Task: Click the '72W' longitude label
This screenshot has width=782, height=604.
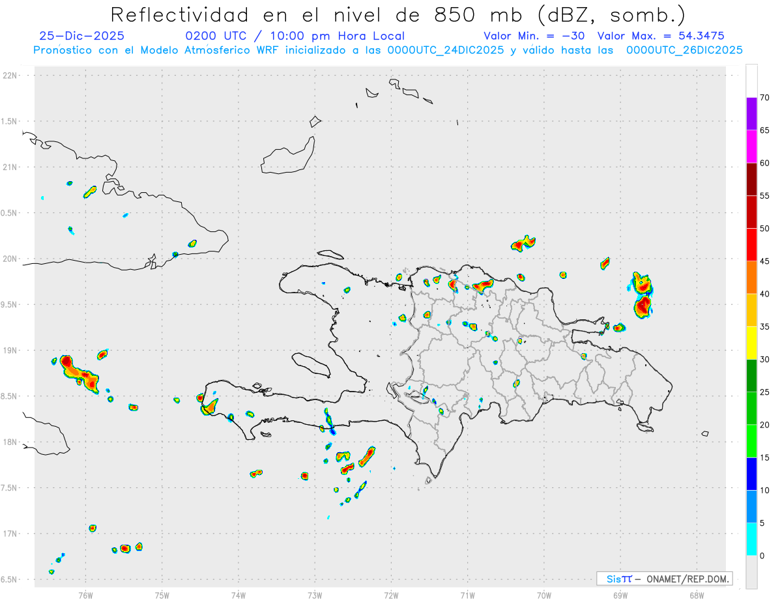Action: coord(391,596)
